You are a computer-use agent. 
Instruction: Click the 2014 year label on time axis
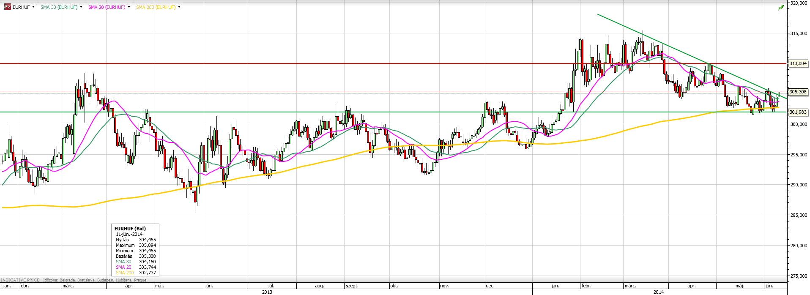coord(658,292)
